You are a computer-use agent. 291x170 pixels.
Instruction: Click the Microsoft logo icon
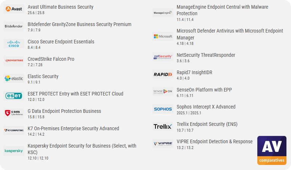point(163,37)
